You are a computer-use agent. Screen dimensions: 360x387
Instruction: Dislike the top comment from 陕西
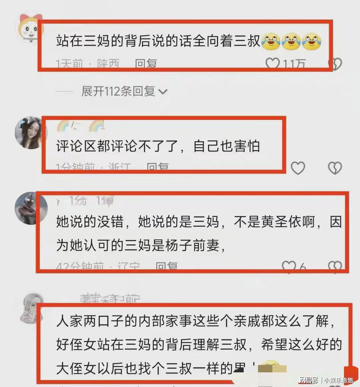[335, 64]
